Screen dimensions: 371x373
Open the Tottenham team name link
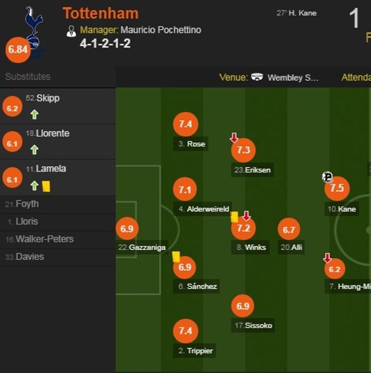click(x=101, y=13)
